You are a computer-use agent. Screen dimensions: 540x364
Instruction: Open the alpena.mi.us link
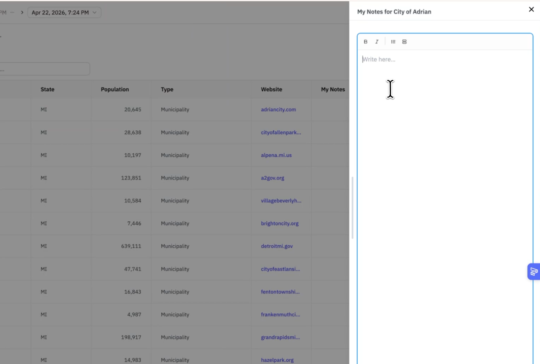[x=276, y=155]
